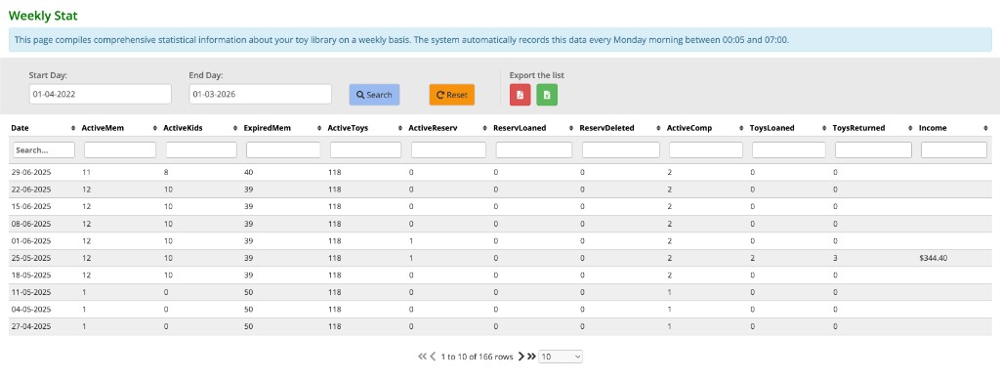
Task: Click the Date column search filter
Action: tap(43, 149)
